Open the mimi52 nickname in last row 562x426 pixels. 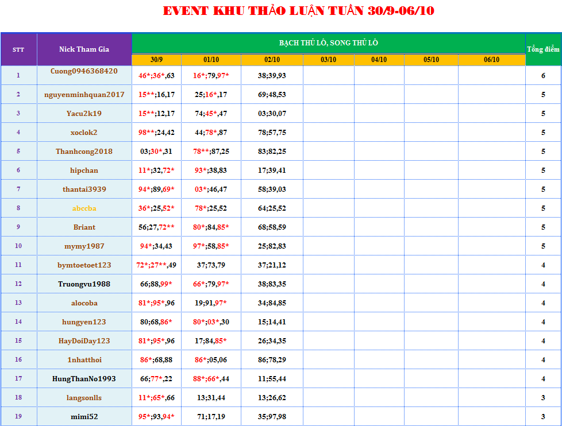(x=84, y=416)
